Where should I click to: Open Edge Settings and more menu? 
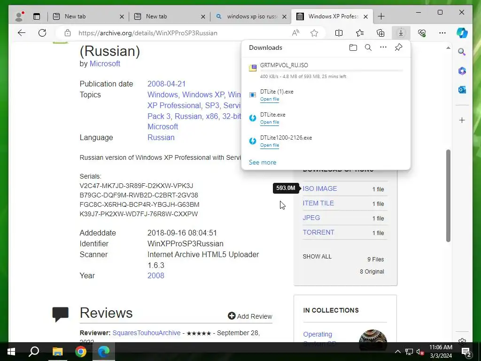pos(442,33)
